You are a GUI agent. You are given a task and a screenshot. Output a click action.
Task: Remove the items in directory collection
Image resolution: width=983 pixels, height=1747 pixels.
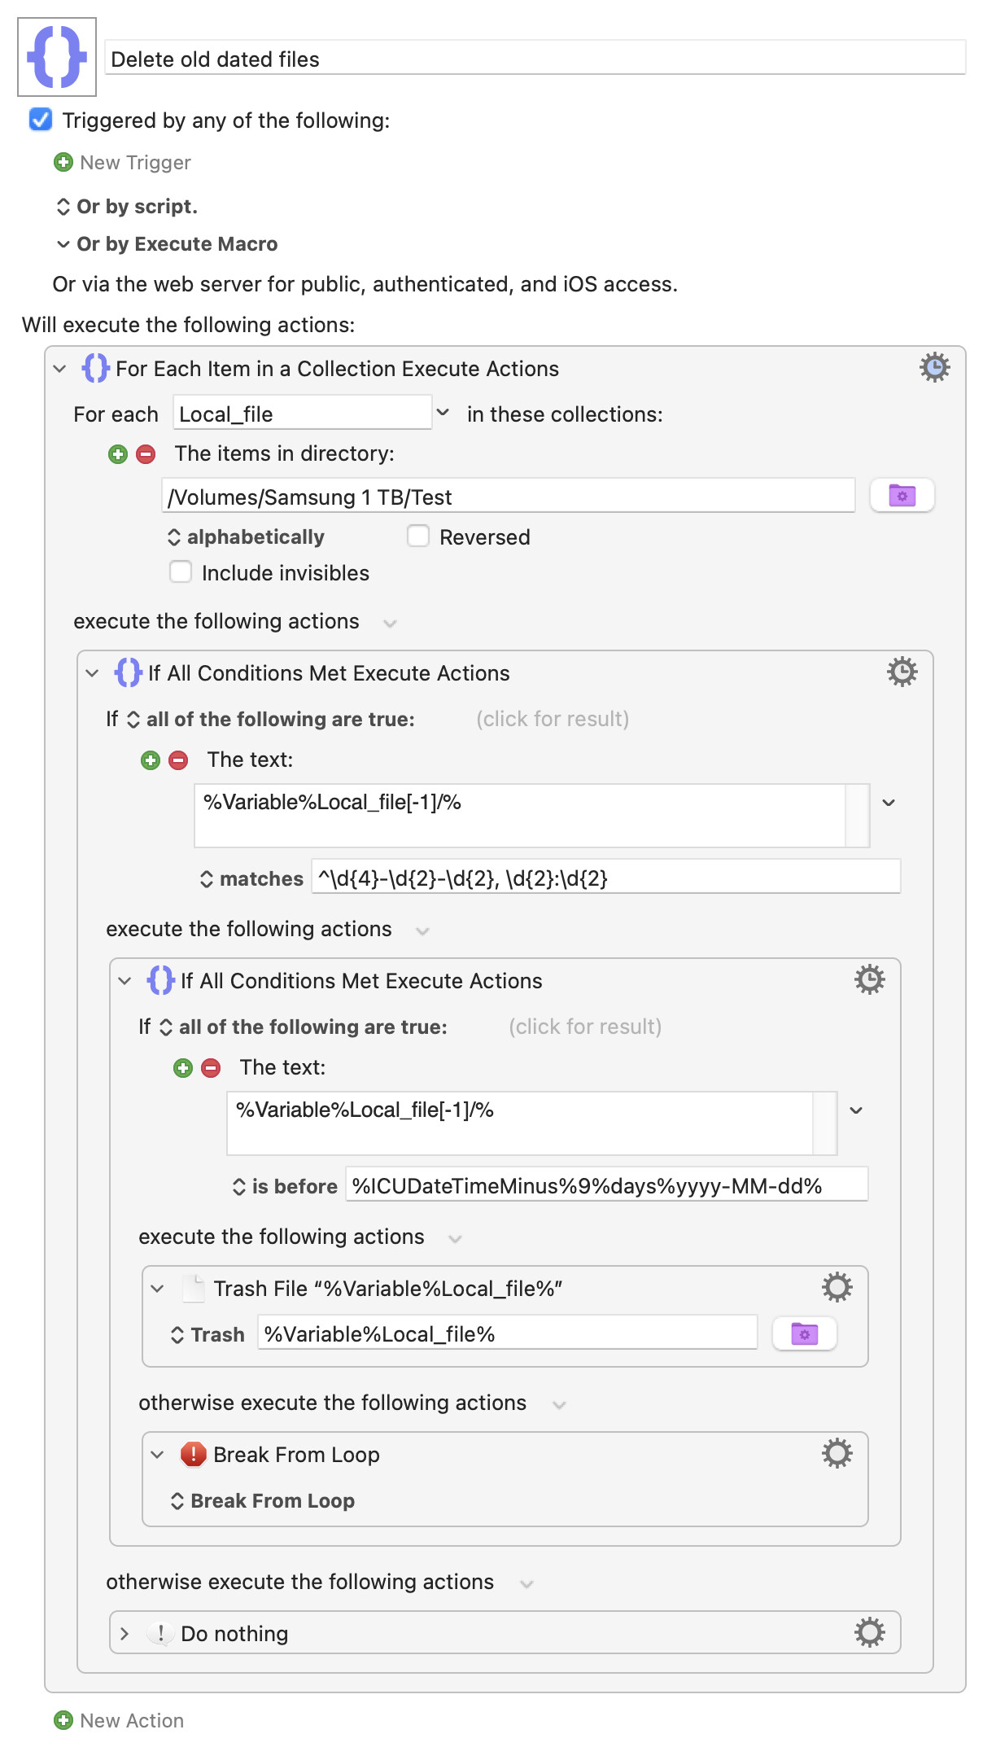(146, 454)
